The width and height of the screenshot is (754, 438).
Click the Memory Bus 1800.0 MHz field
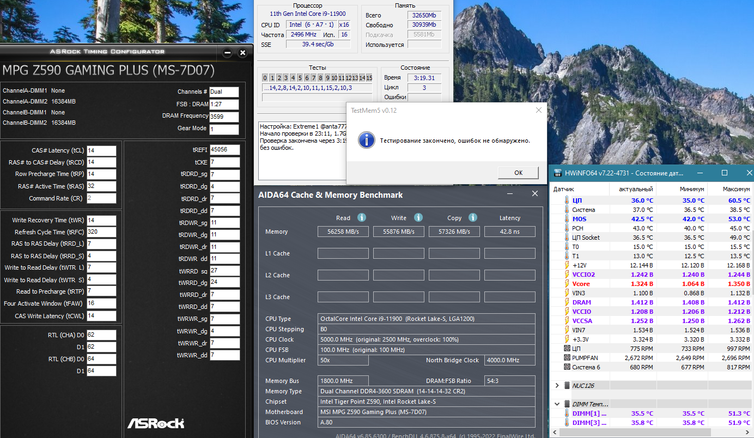point(343,381)
